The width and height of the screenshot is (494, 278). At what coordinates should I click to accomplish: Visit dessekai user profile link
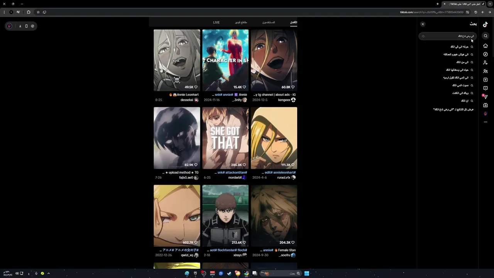tap(187, 100)
